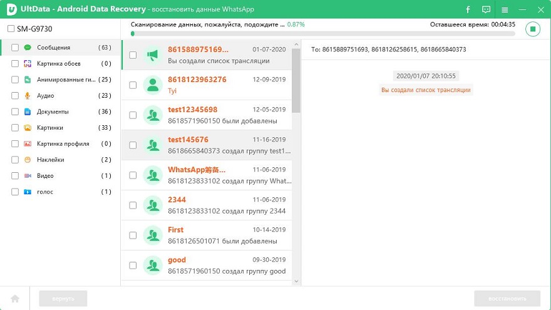This screenshot has width=551, height=310.
Task: Click the Анимированные gif icon
Action: coord(28,80)
